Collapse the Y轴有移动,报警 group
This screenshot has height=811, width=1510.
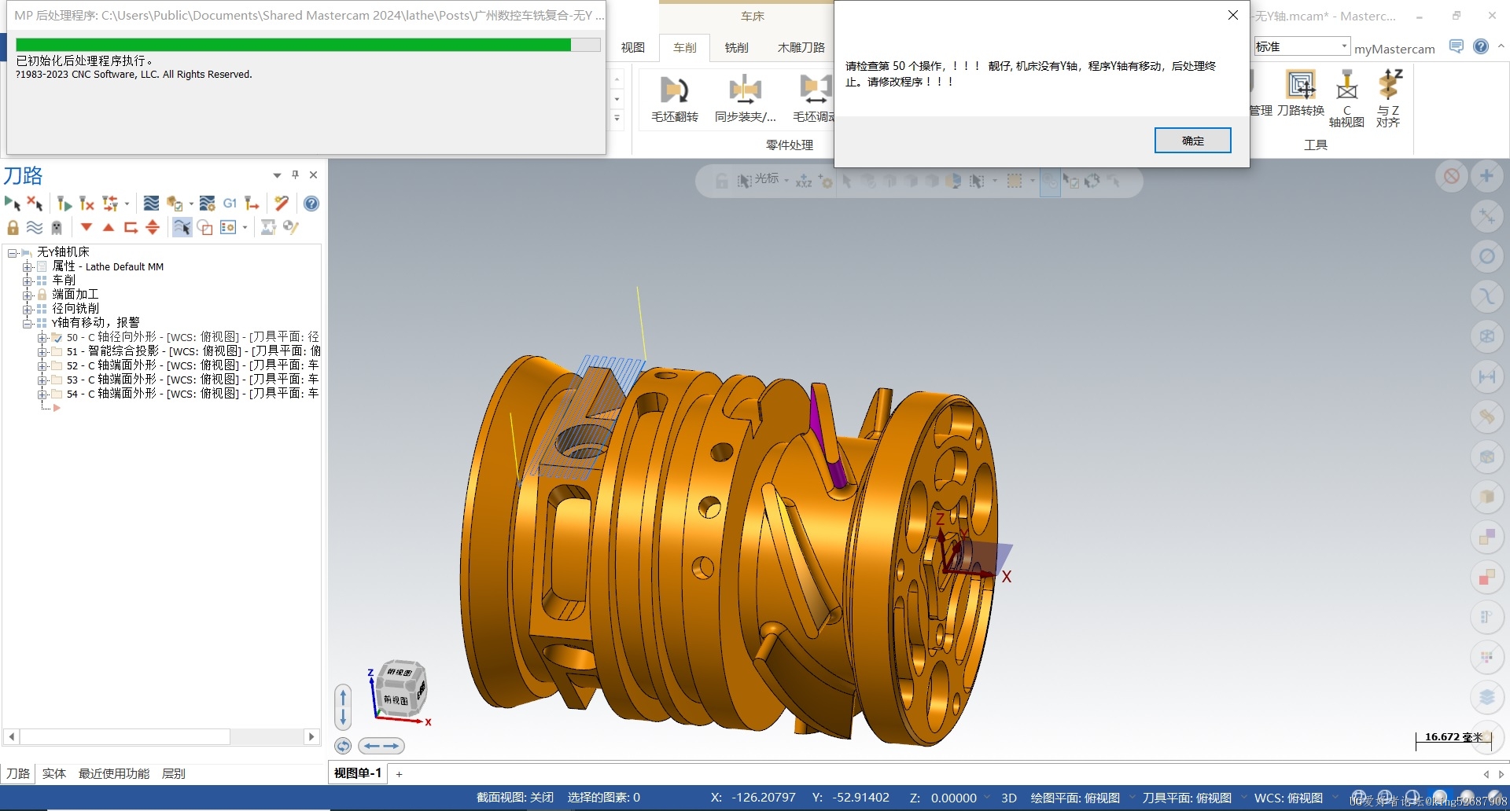click(x=28, y=324)
